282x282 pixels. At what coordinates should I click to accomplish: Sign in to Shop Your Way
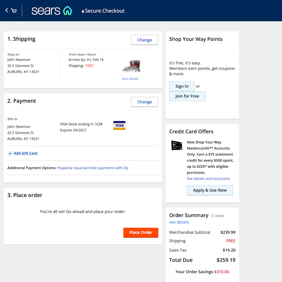(182, 86)
